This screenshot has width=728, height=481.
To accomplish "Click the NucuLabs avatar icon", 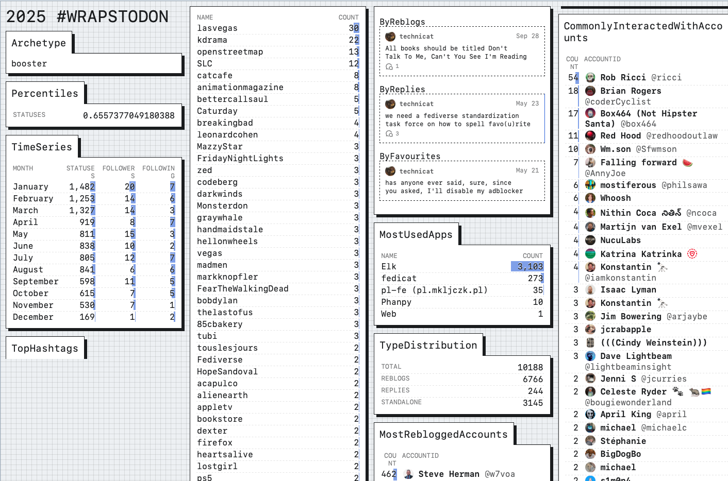I will [x=590, y=240].
